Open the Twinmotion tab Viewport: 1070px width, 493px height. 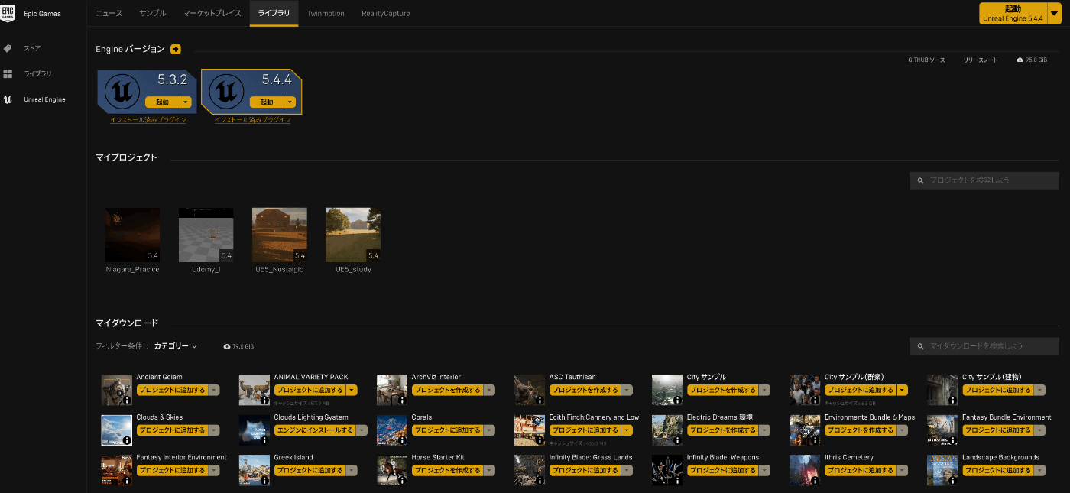[326, 14]
